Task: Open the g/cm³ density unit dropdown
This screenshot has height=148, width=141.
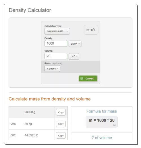Action: point(75,44)
